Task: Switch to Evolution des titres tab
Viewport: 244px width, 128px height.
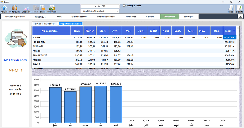Action: (80, 17)
